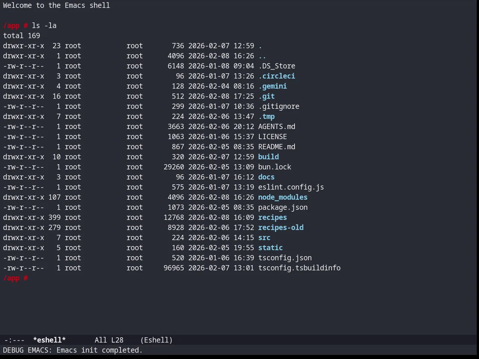
Task: Click the package.json file name
Action: (x=283, y=207)
